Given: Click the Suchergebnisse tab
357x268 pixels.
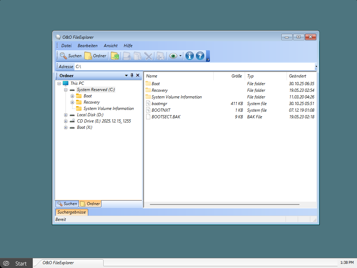Looking at the screenshot, I should coord(71,212).
